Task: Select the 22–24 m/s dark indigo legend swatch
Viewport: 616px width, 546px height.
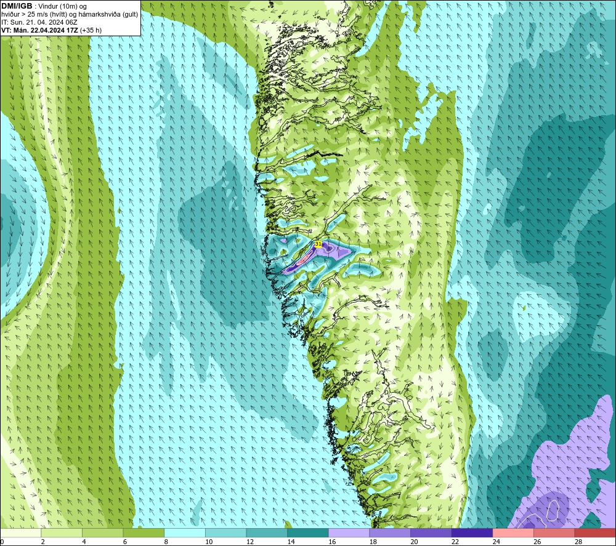Action: click(472, 532)
